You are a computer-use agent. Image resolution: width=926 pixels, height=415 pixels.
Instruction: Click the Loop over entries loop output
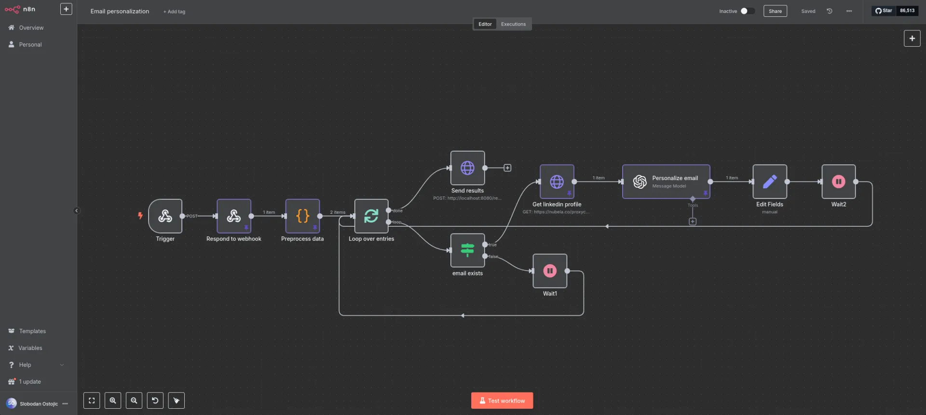point(389,222)
